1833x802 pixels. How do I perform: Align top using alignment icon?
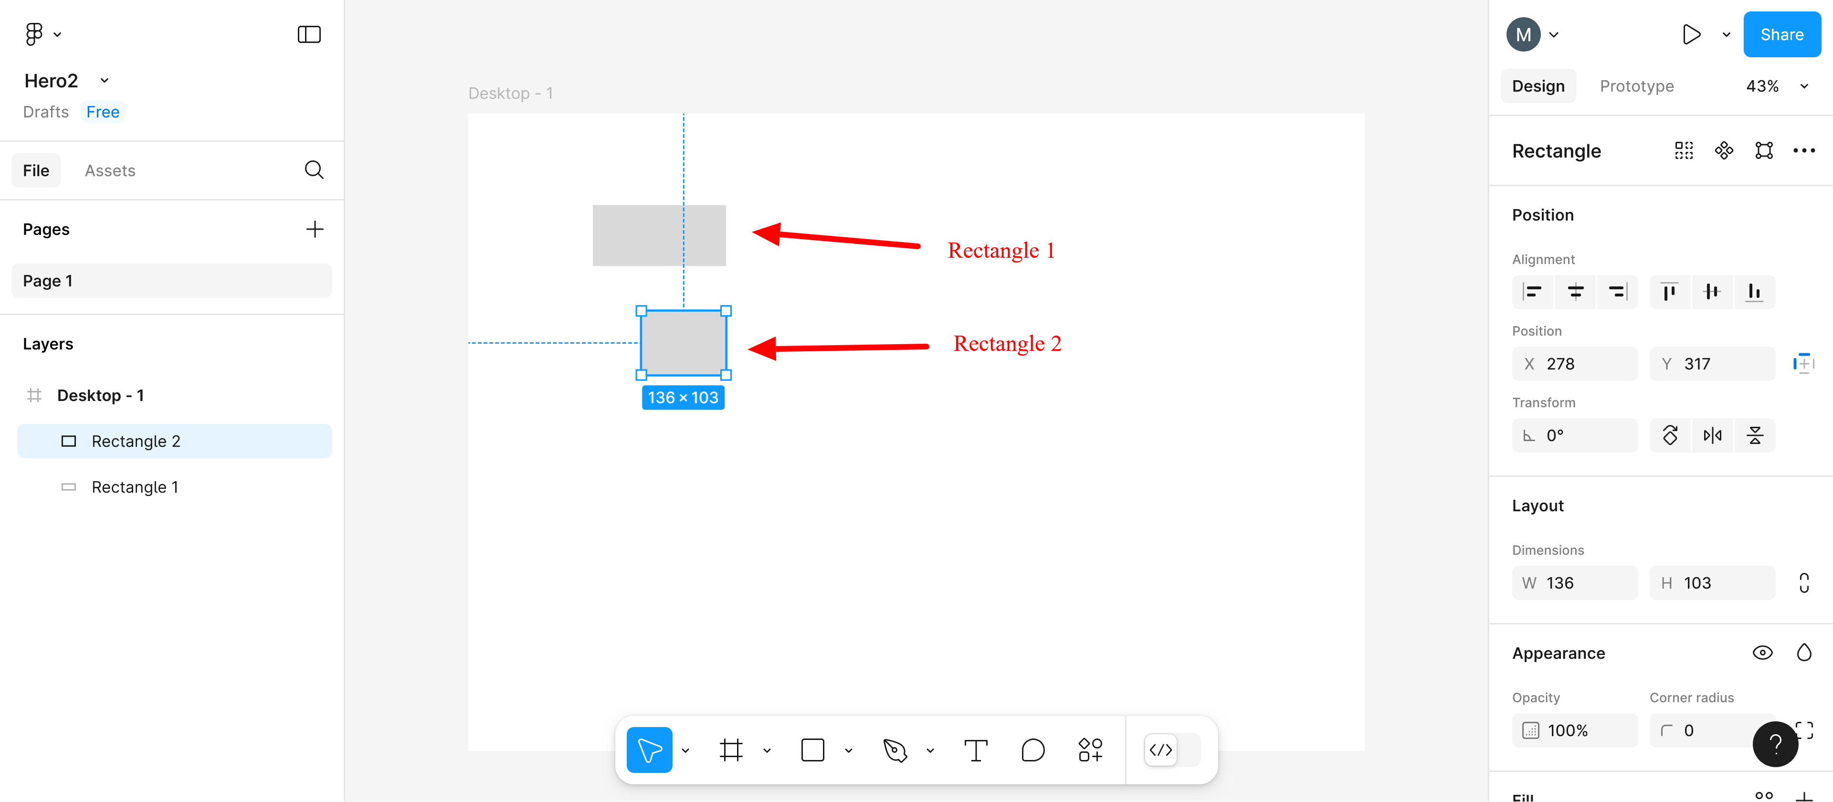[x=1669, y=292]
